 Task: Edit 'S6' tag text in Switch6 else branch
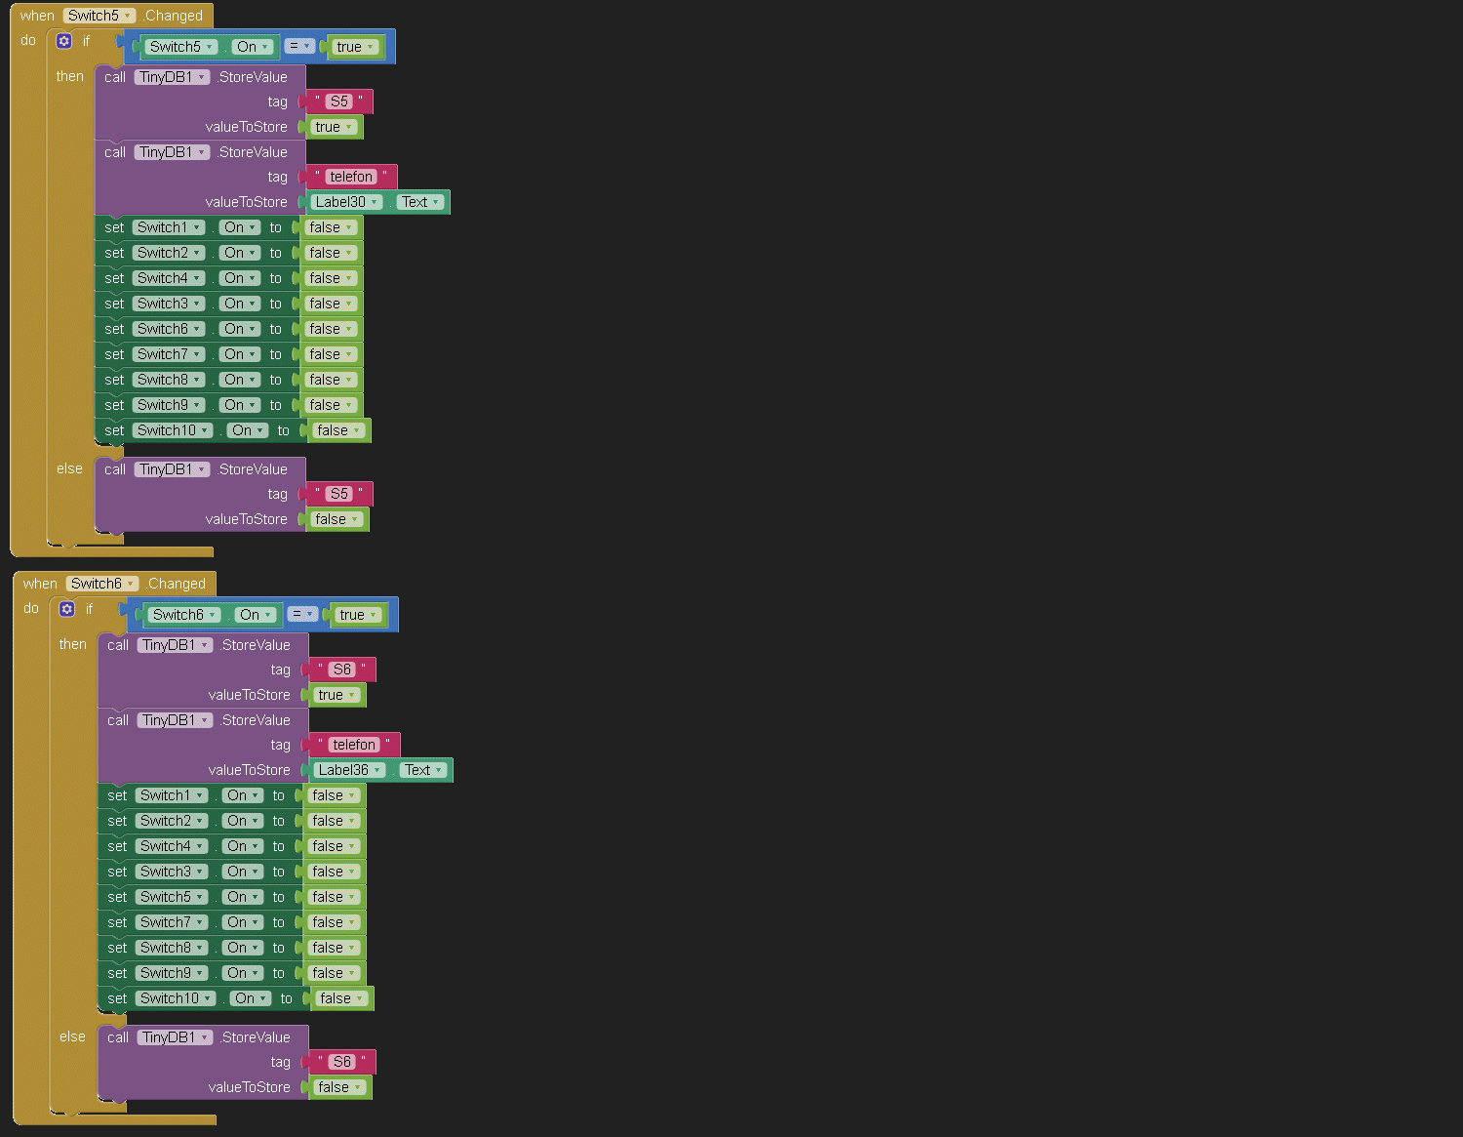point(341,1062)
